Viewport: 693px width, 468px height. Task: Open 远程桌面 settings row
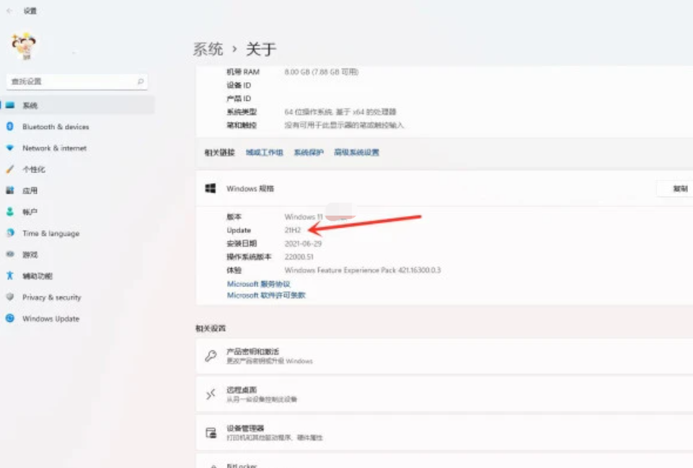click(x=444, y=394)
